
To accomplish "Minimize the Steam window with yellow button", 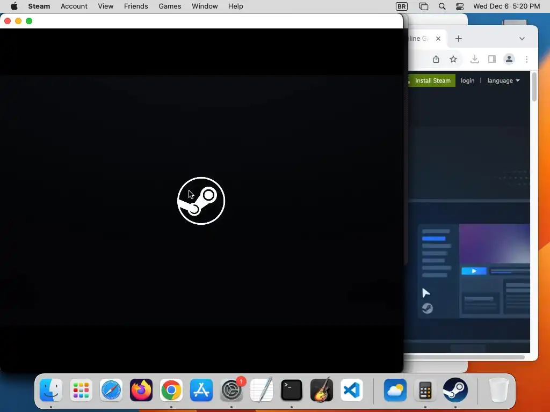I will [18, 21].
